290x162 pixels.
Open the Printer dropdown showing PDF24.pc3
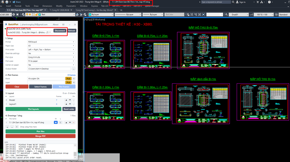(51, 42)
